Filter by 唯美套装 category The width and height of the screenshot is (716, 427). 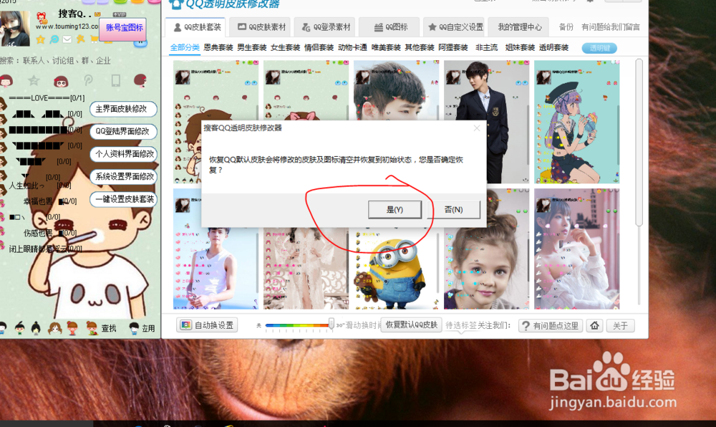386,47
